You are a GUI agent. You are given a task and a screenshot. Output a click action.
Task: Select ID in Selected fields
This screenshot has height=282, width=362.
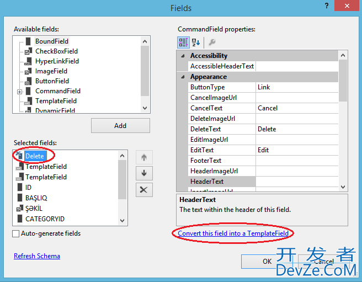click(x=28, y=187)
